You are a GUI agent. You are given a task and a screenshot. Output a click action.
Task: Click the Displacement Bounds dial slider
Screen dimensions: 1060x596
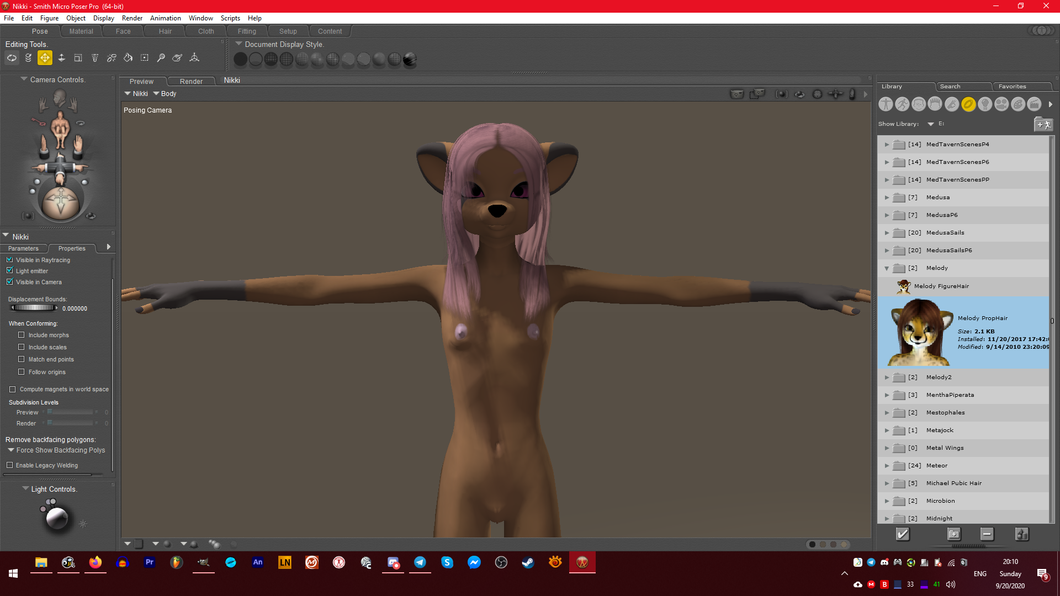click(34, 308)
